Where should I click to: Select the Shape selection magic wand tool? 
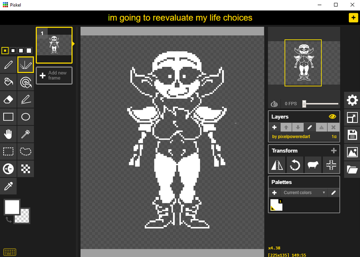pos(26,134)
